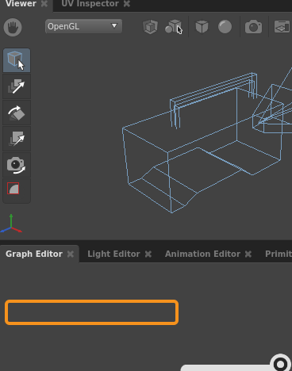
Task: Close the Graph Editor tab
Action: click(x=71, y=254)
